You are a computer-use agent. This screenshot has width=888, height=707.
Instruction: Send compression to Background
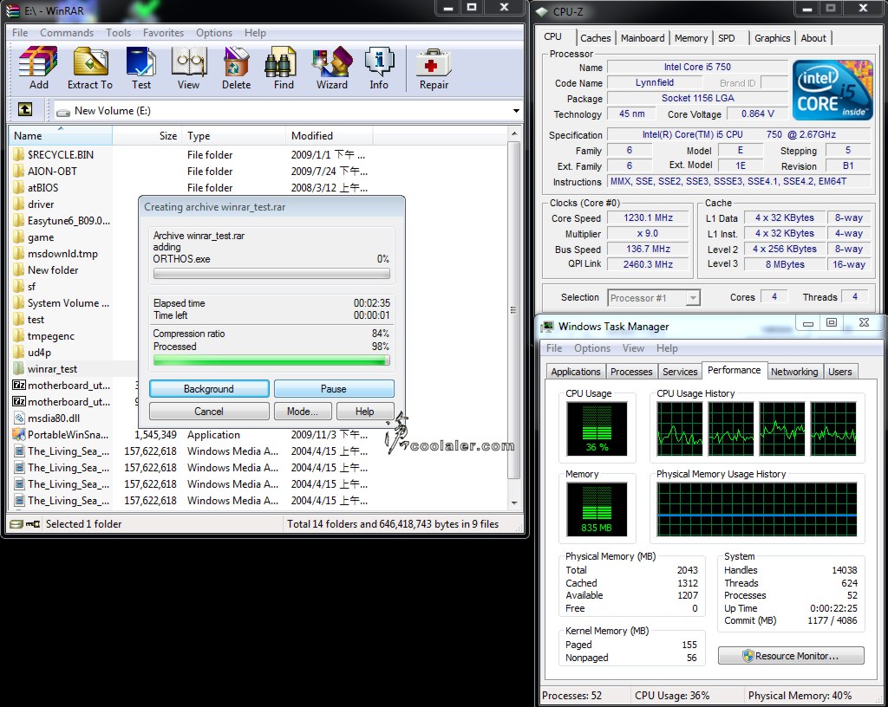[209, 388]
